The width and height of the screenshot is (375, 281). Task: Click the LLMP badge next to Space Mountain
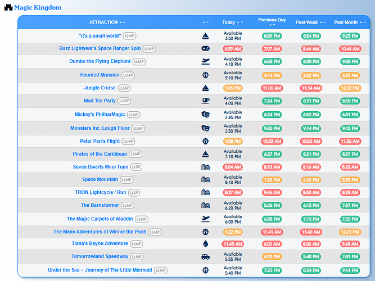coord(126,180)
